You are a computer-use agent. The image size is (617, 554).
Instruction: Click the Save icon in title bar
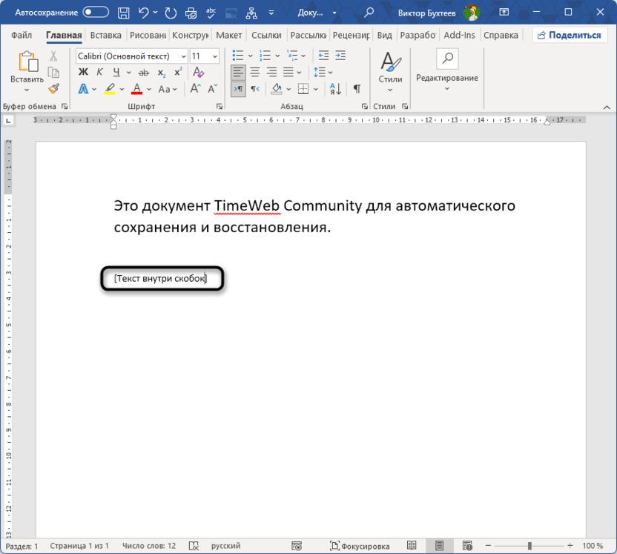(124, 13)
